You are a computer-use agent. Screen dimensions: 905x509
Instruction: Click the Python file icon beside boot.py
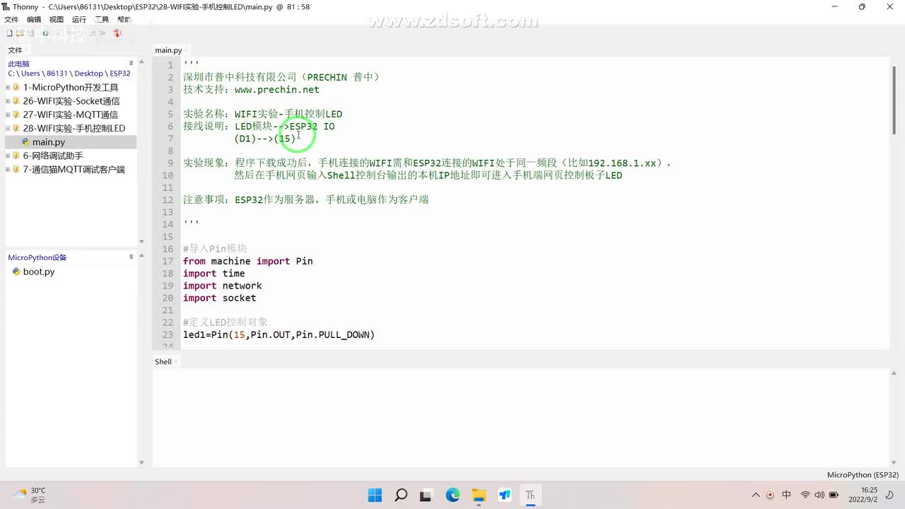(x=16, y=271)
